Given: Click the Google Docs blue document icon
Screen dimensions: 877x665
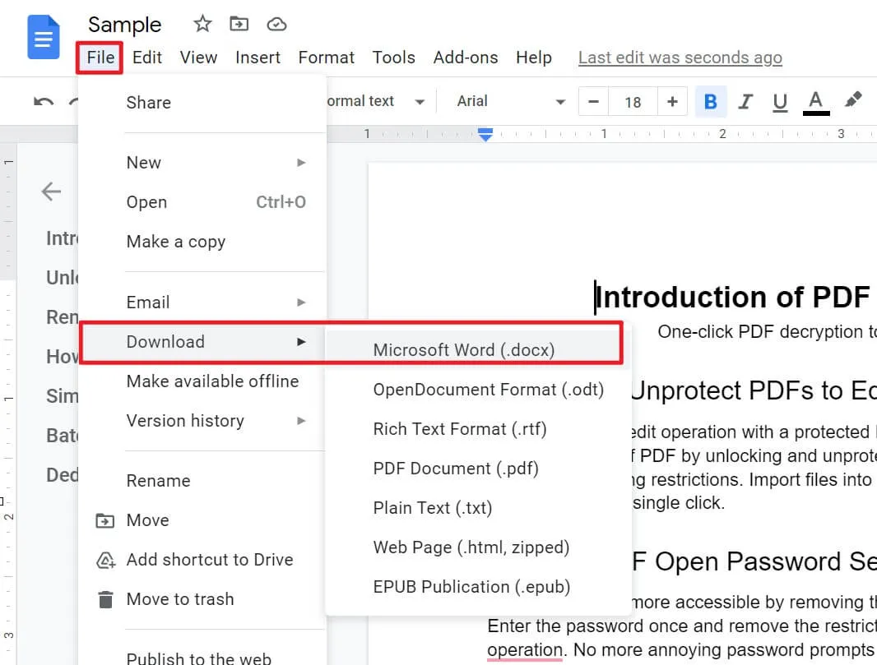Looking at the screenshot, I should [42, 37].
